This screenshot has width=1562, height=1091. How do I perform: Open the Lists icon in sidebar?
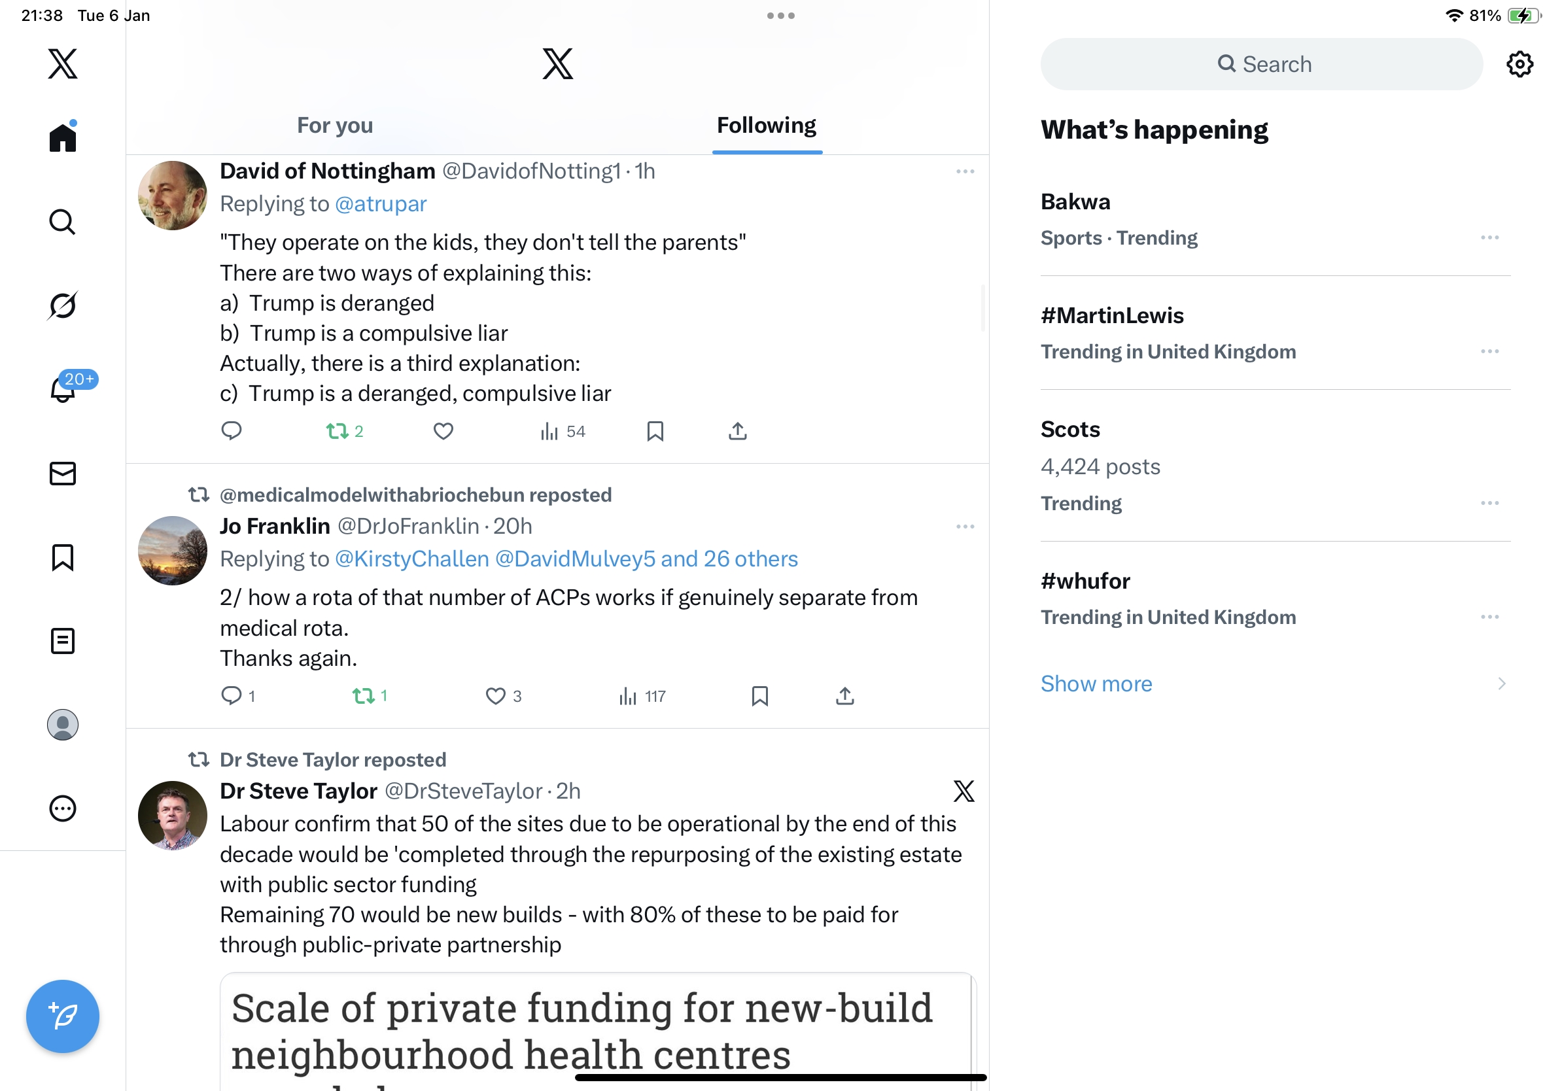(x=63, y=641)
